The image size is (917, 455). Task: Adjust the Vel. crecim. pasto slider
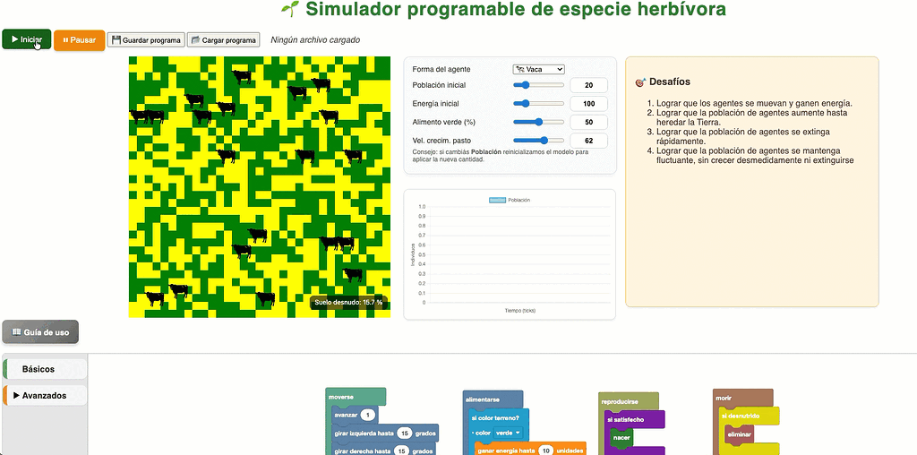coord(538,141)
